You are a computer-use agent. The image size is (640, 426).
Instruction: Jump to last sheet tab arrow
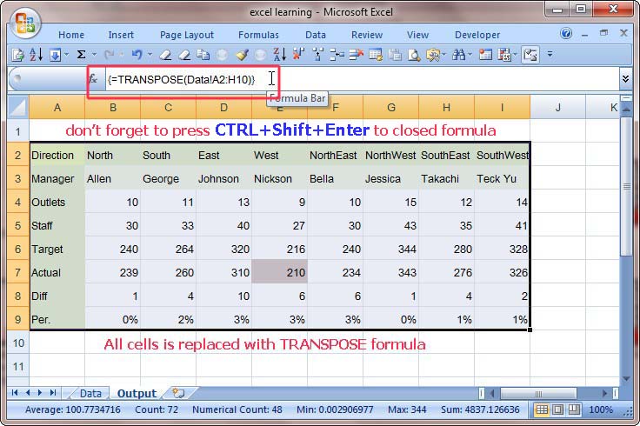coord(53,393)
